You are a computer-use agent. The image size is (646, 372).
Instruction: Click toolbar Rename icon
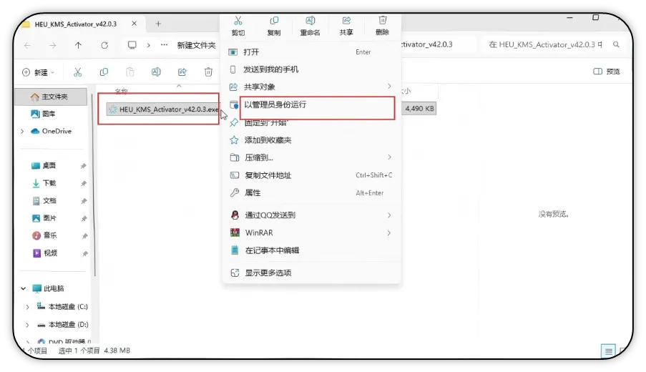(x=156, y=72)
